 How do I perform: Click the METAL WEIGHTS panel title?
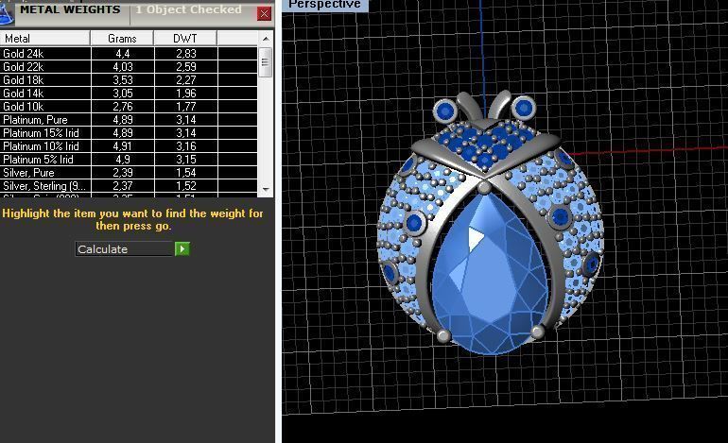pyautogui.click(x=70, y=9)
